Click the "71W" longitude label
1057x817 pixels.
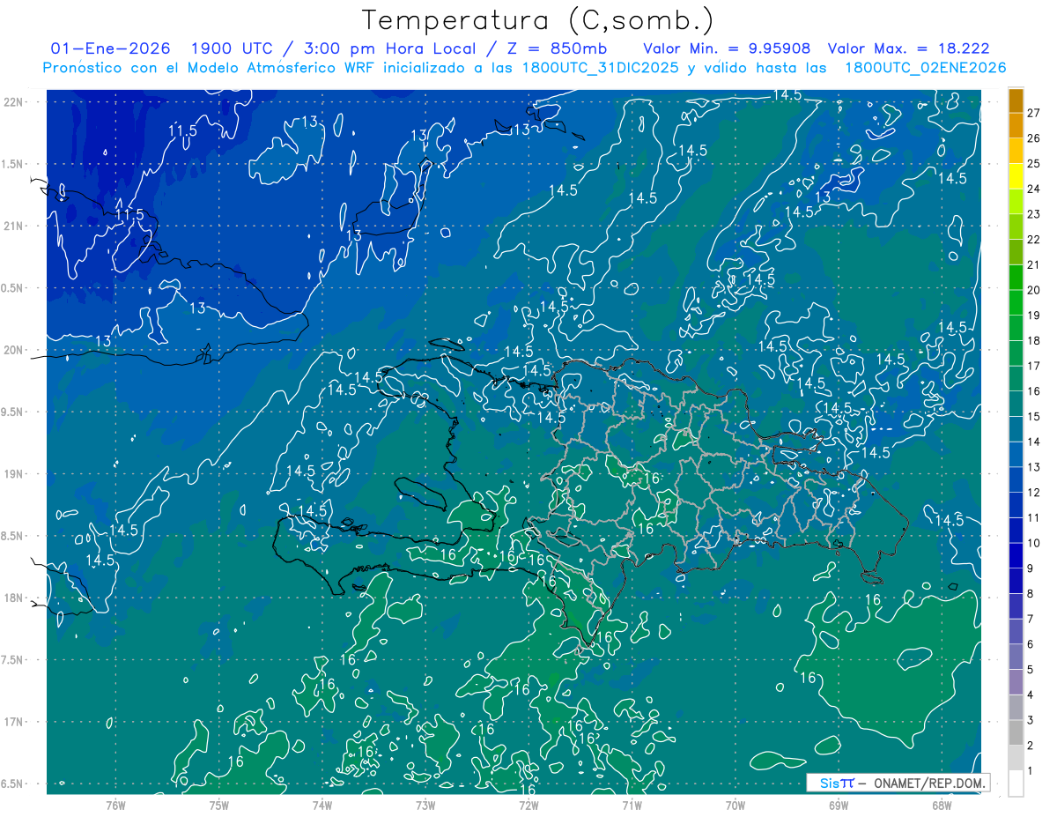coord(632,805)
